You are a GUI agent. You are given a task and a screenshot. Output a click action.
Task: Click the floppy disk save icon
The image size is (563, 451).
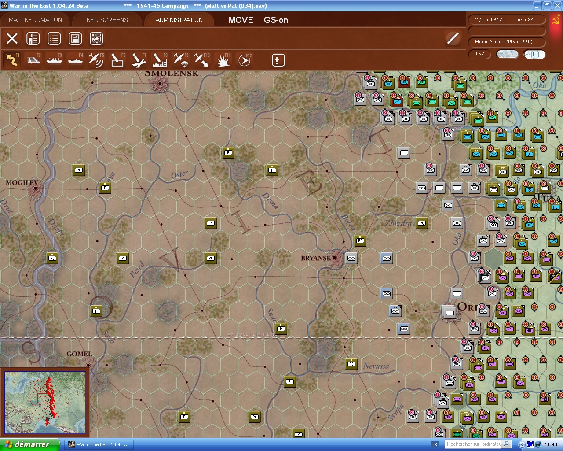click(x=75, y=38)
